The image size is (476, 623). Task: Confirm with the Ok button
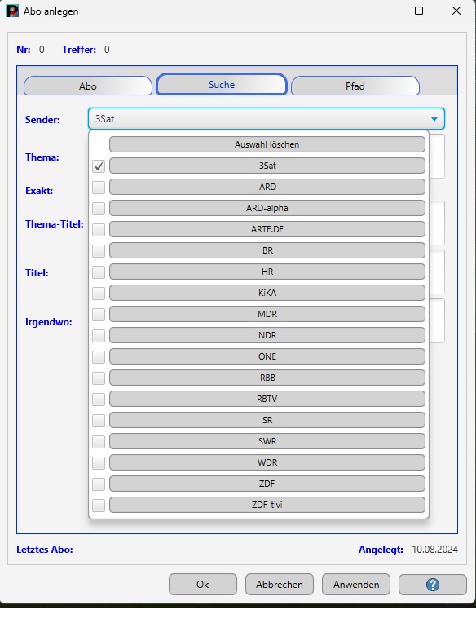pos(202,585)
